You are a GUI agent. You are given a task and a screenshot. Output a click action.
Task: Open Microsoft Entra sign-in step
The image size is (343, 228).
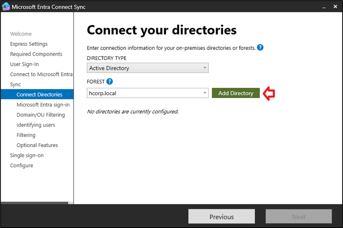[x=43, y=105]
